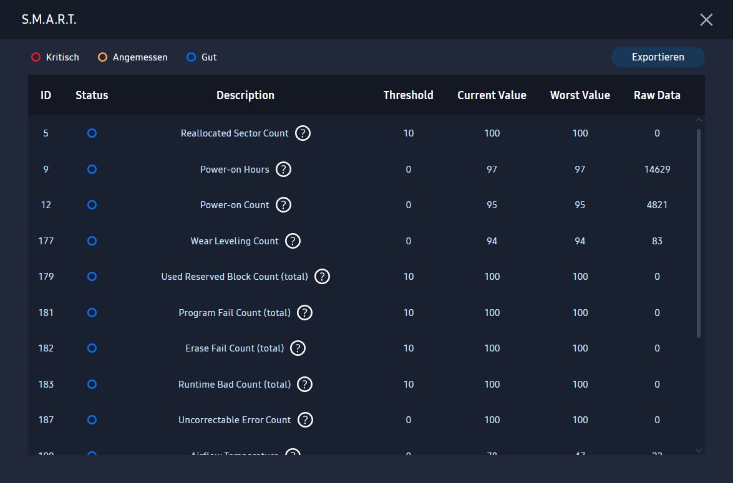Click the Angemessen legend label
The image size is (733, 483).
pos(140,57)
